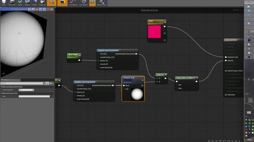Click the magnifier icon in Details search

click(x=44, y=83)
